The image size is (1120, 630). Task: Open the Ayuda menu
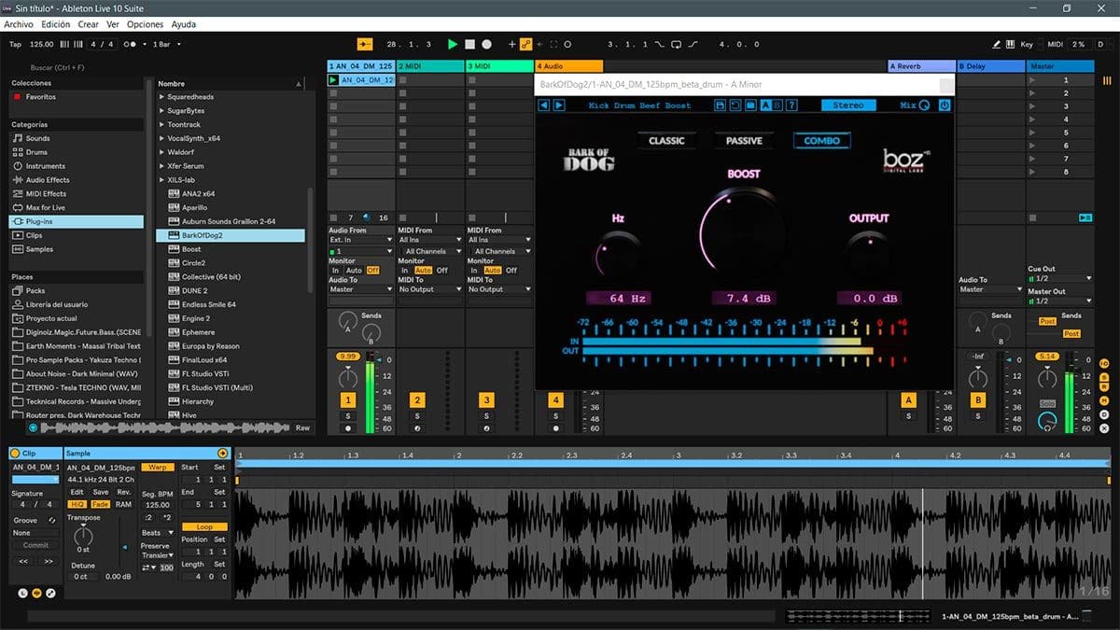pos(184,24)
